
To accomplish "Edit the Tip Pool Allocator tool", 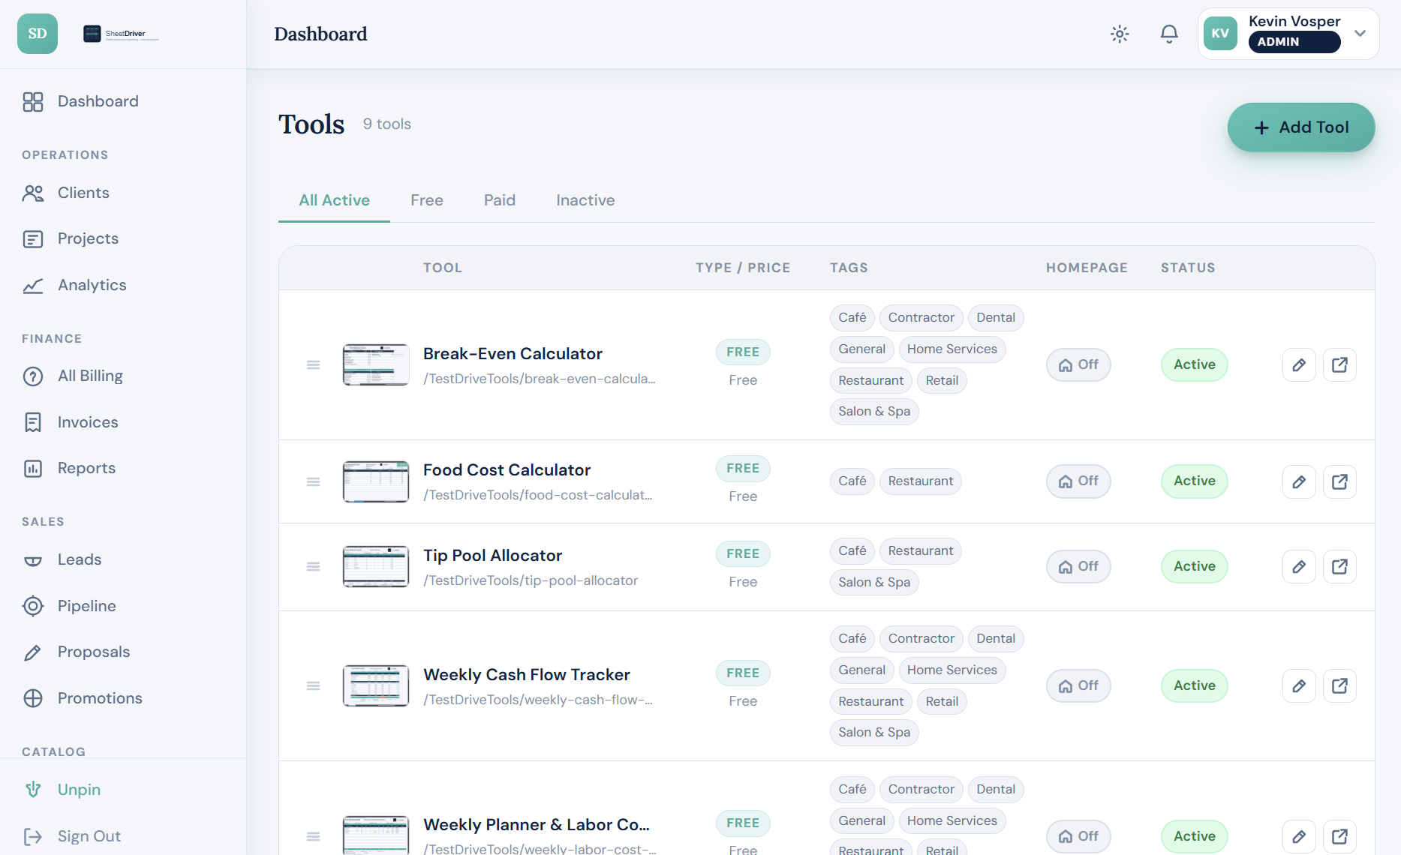I will [1299, 567].
